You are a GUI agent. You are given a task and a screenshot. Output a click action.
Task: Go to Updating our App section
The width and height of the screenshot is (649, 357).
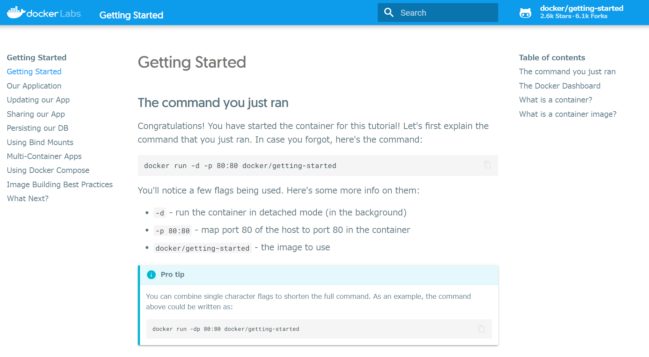tap(38, 100)
